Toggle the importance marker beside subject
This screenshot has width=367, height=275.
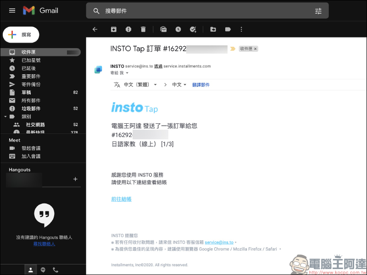pos(233,49)
